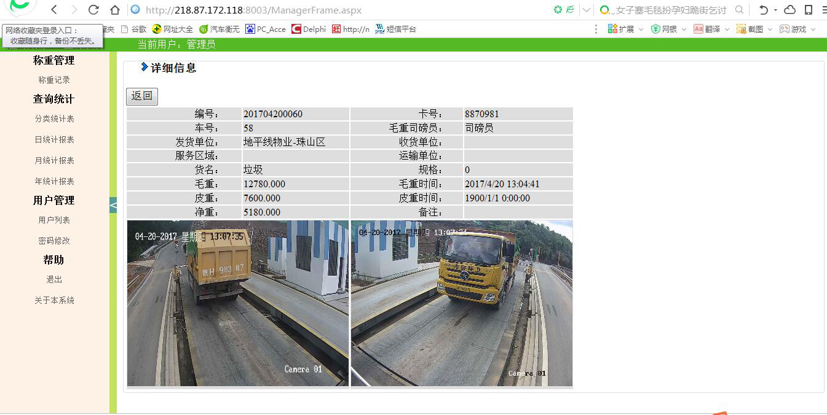827x415 pixels.
Task: Collapse the left sidebar with the arrow handle
Action: point(113,205)
